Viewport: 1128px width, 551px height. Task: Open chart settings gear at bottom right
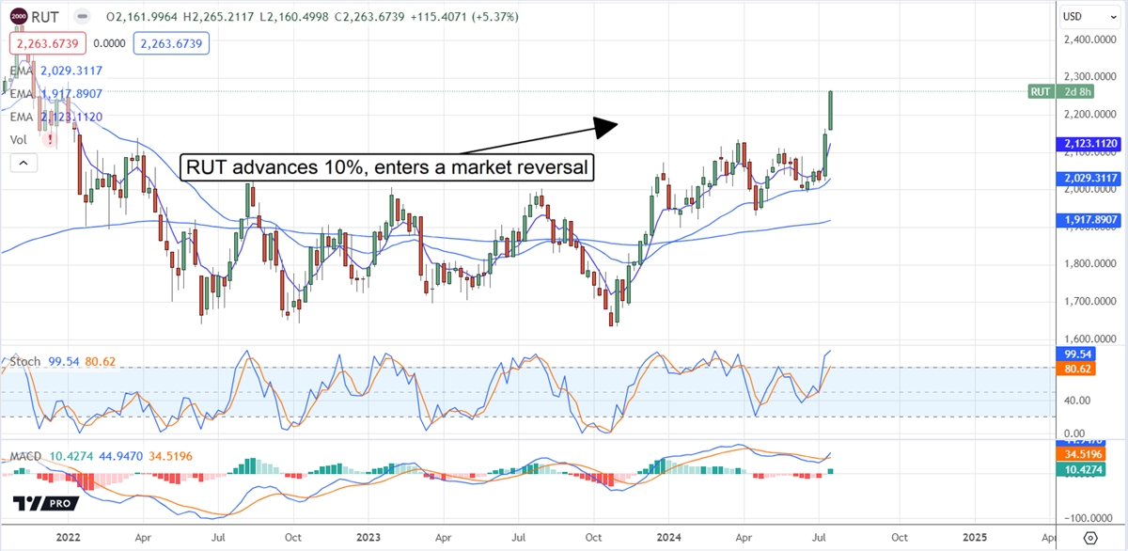1090,538
